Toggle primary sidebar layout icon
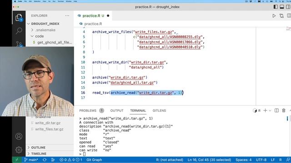 276,7
